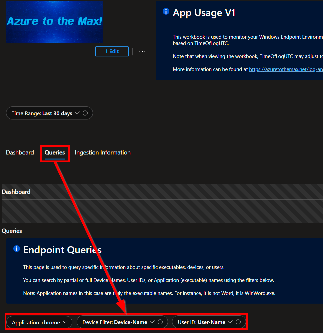Click the info icon beside App Usage V1
The width and height of the screenshot is (323, 333).
click(x=166, y=12)
